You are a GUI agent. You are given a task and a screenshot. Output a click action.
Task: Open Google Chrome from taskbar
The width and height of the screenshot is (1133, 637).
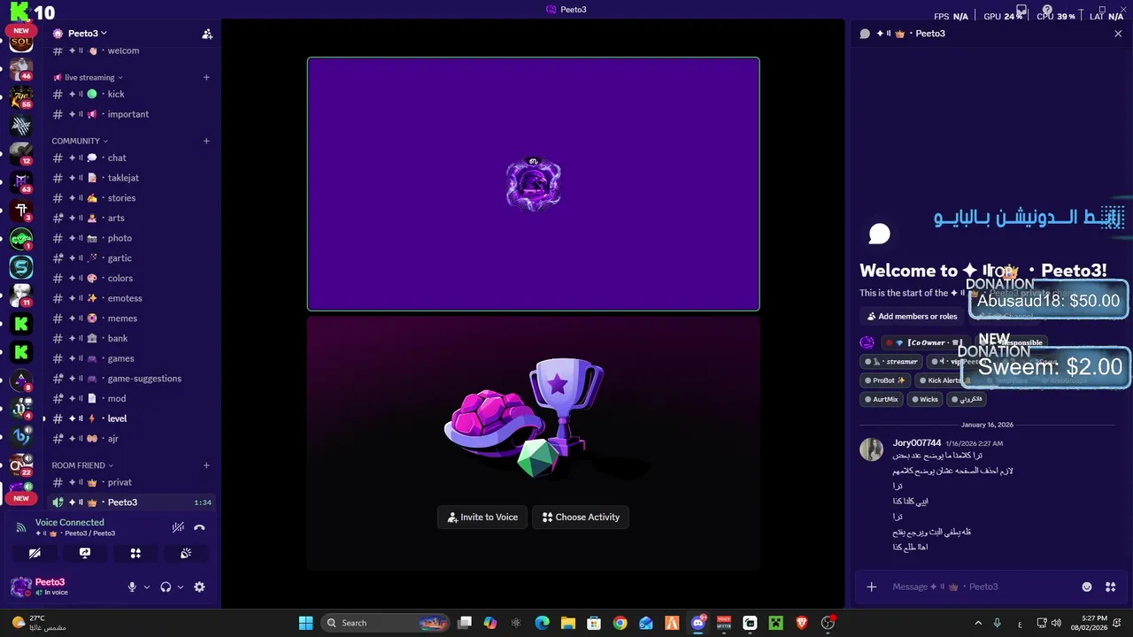pyautogui.click(x=620, y=623)
